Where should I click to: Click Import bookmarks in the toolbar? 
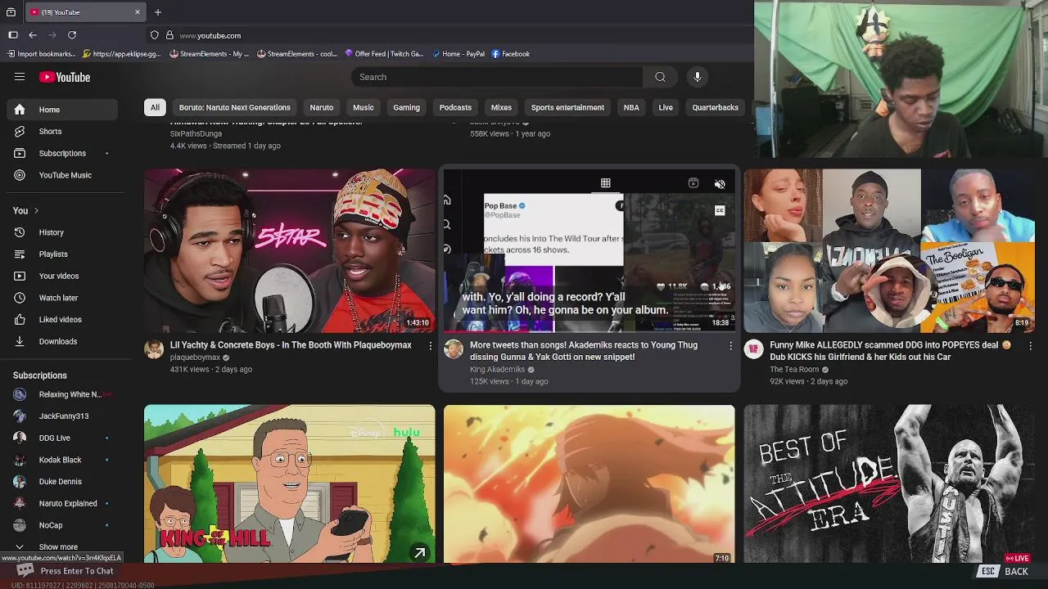click(x=41, y=54)
